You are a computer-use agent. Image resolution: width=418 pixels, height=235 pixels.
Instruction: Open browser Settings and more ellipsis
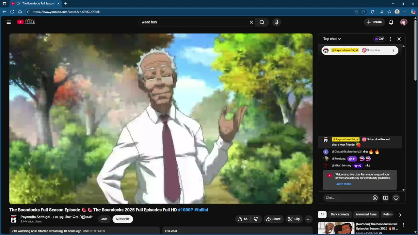(x=405, y=12)
